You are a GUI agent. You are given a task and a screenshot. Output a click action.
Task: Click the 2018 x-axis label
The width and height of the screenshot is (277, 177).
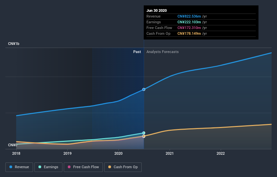16,153
